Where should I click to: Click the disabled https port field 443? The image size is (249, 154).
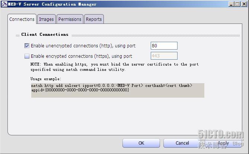pos(164,56)
